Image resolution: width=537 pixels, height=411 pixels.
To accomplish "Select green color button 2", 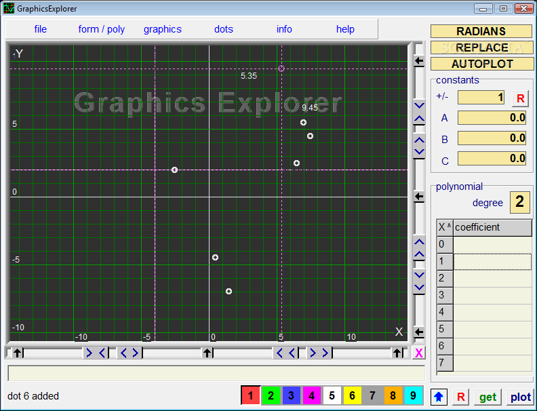I will click(271, 395).
